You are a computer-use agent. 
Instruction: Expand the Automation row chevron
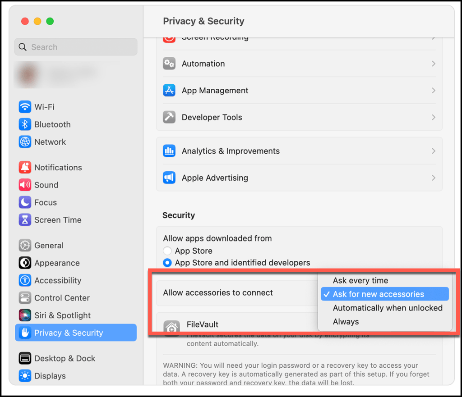pos(433,64)
